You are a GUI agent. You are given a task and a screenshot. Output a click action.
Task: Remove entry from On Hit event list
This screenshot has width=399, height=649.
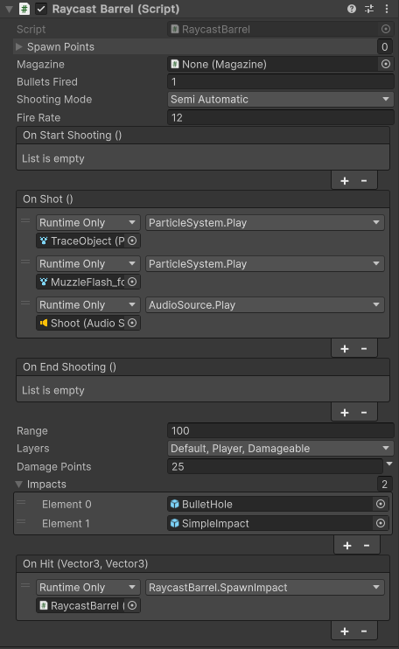(364, 632)
